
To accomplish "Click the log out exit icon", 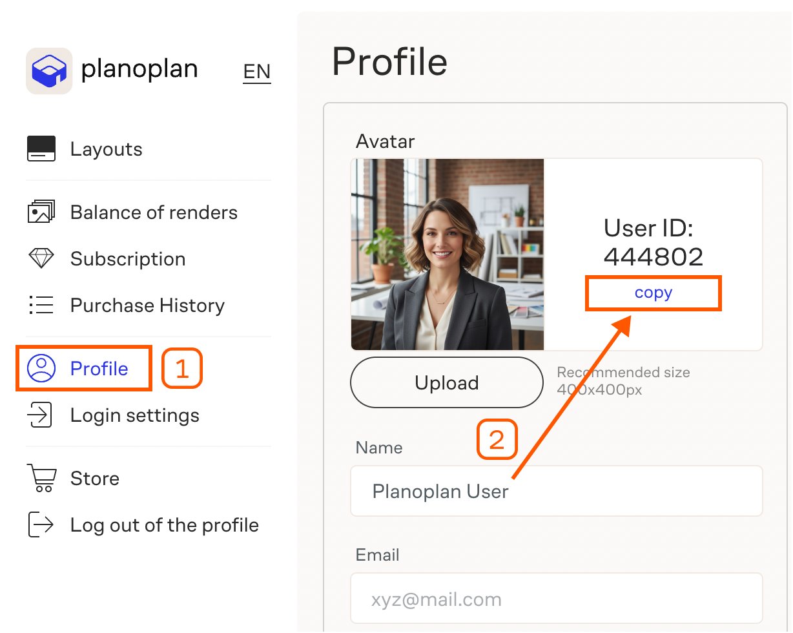I will click(x=41, y=525).
